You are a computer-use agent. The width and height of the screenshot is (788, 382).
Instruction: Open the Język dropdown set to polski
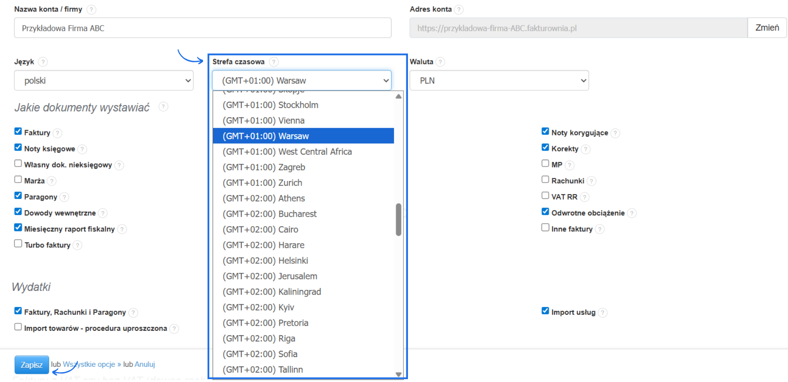[x=104, y=80]
